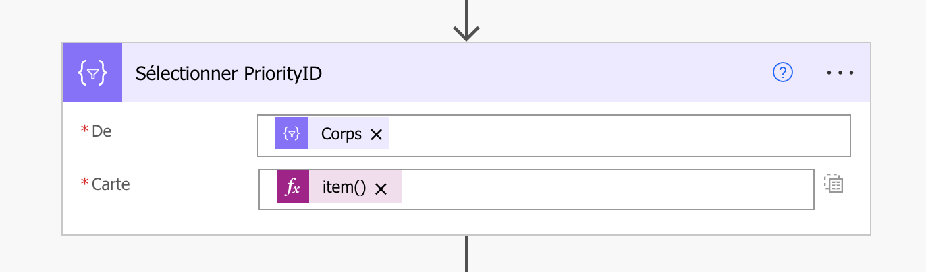Switch Carte to key-value mode
The image size is (926, 272).
pyautogui.click(x=834, y=184)
